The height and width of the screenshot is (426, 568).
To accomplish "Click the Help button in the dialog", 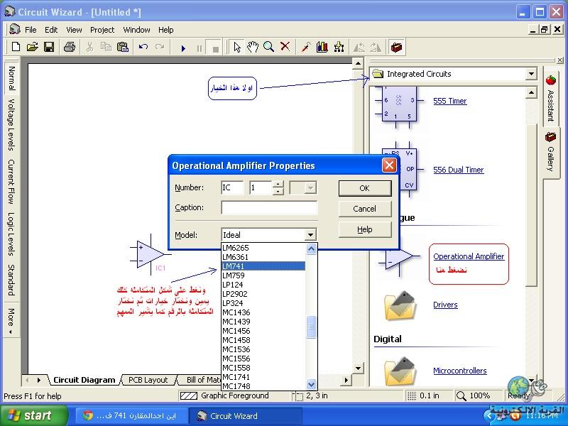I will [x=365, y=229].
